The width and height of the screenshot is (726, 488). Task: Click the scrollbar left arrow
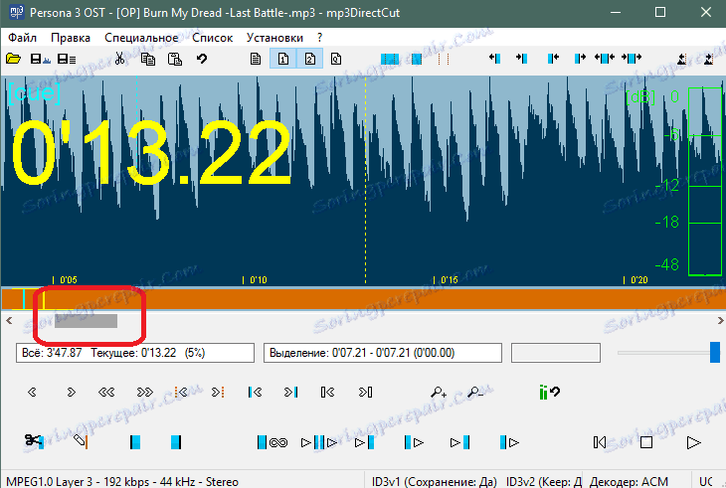[9, 321]
